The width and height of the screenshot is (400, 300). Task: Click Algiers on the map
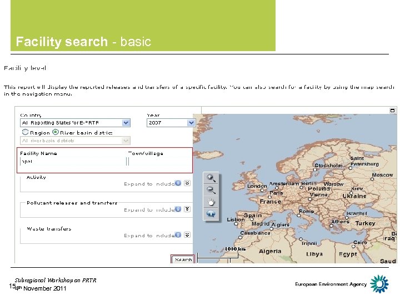281,225
